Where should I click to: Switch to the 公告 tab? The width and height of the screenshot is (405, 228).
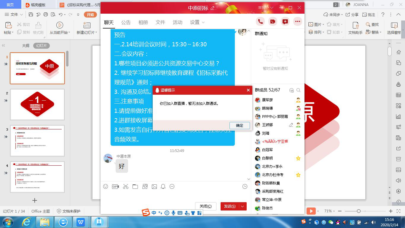pyautogui.click(x=126, y=22)
